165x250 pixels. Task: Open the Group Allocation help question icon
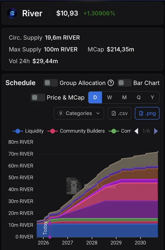pos(111,83)
